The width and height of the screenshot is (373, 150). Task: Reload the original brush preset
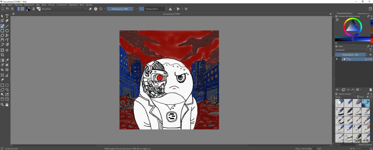101,9
